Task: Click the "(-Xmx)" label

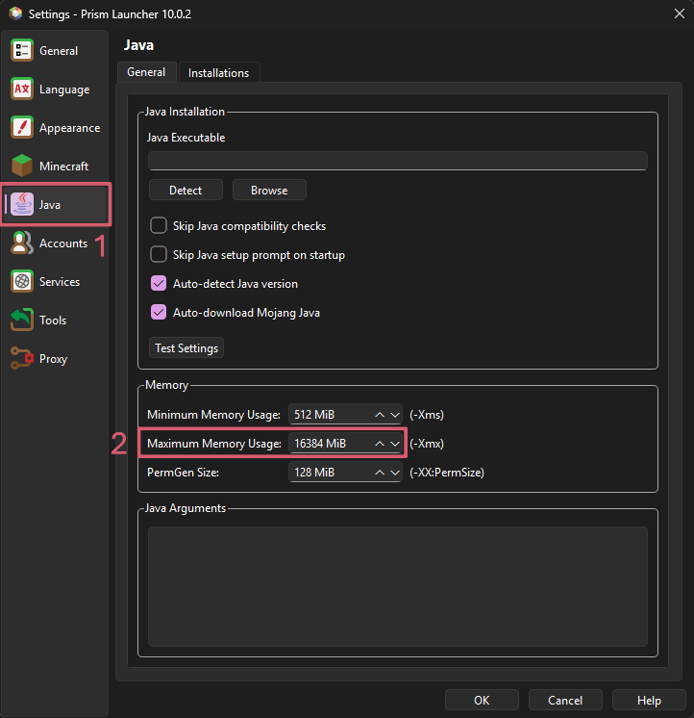Action: point(427,444)
